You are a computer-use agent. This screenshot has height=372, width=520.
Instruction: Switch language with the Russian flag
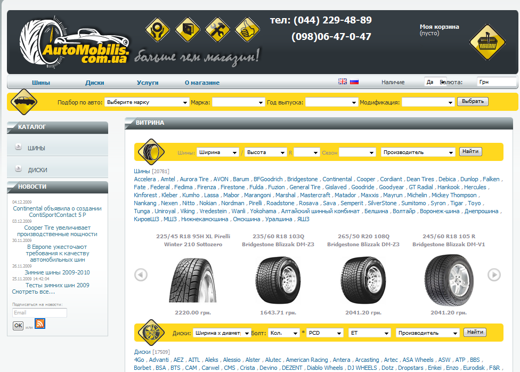(354, 82)
